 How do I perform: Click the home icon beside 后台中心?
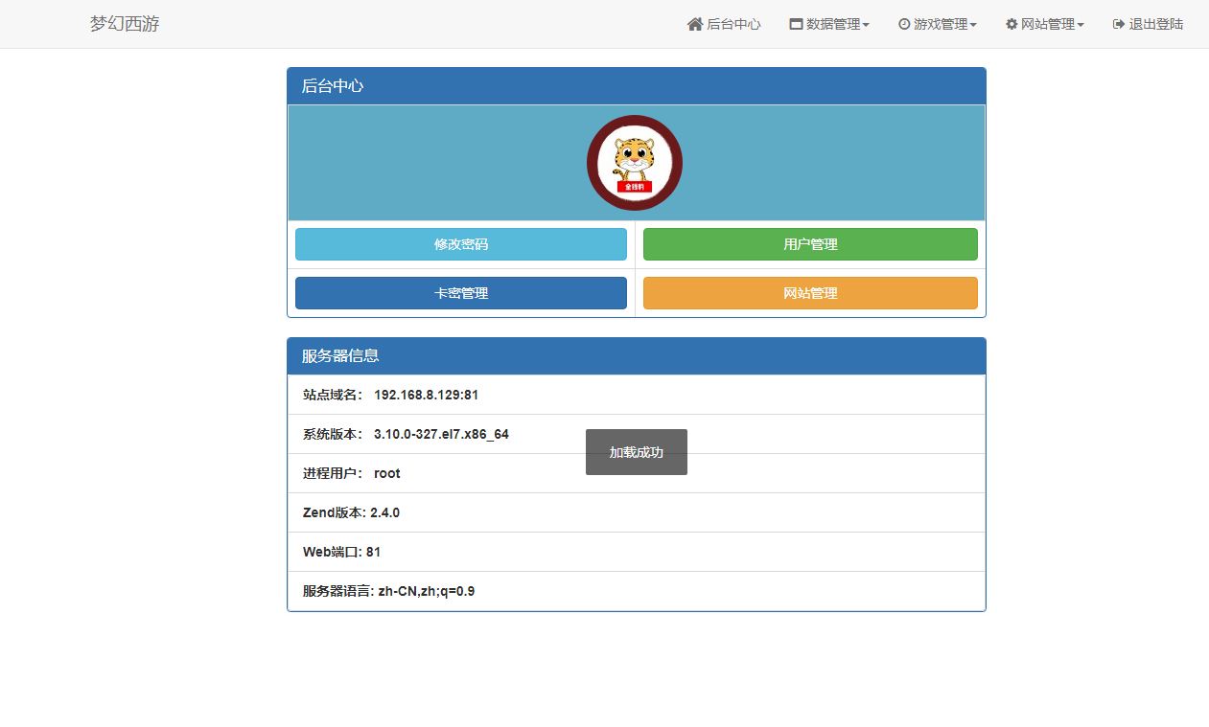pos(695,24)
